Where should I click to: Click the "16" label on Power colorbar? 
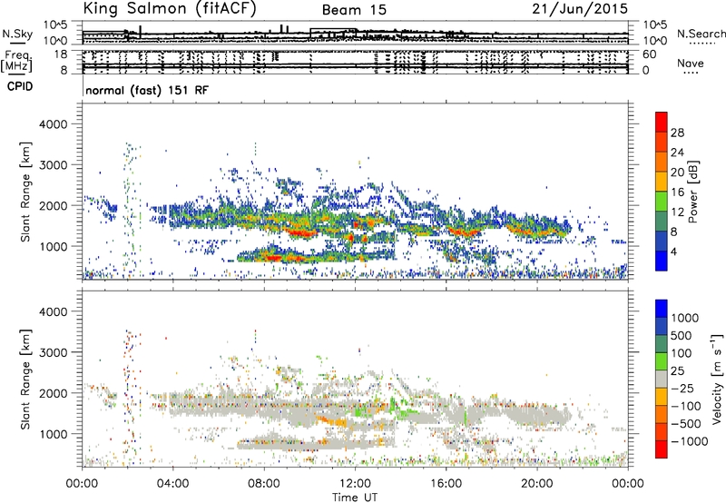coord(677,192)
